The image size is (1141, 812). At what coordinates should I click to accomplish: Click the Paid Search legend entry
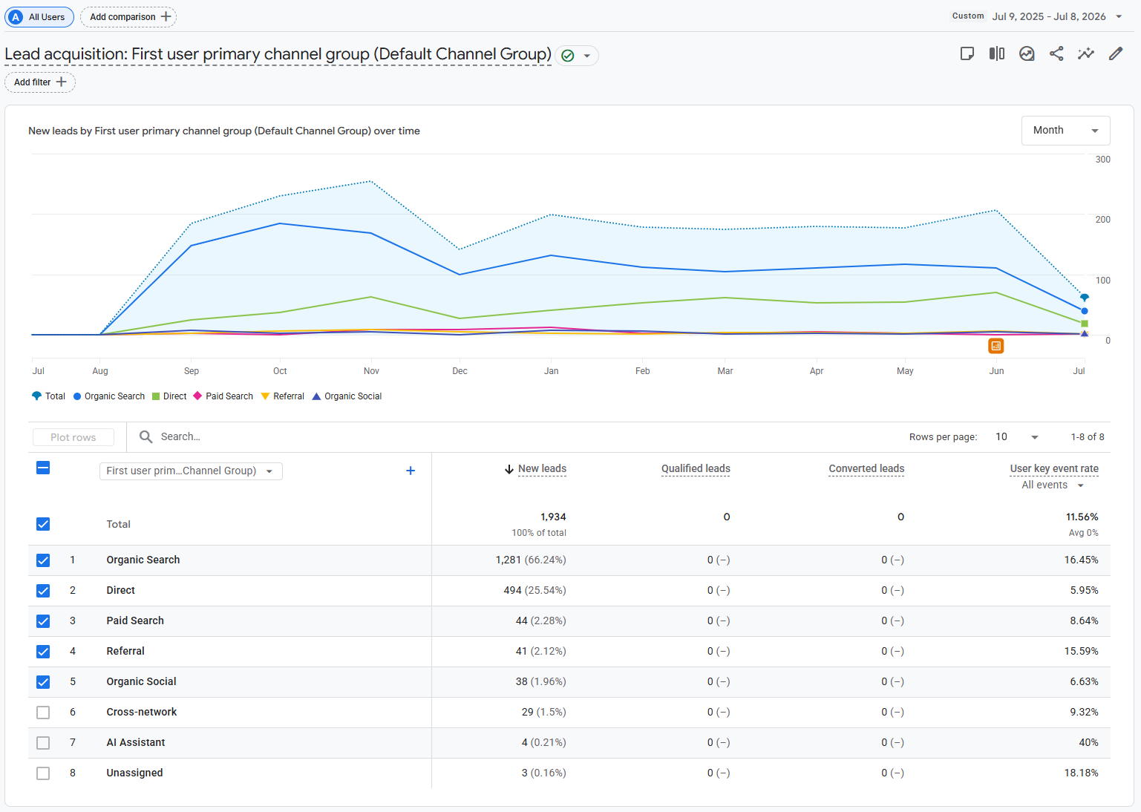pos(223,396)
